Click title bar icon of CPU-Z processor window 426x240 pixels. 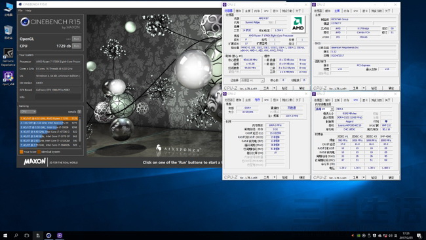(224, 5)
